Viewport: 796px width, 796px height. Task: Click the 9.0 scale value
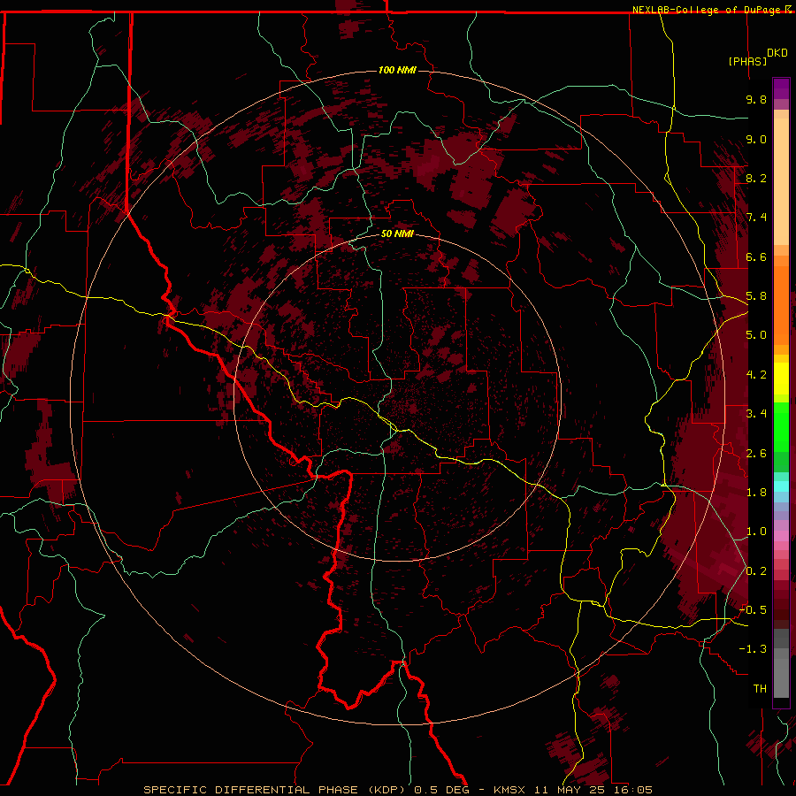[756, 139]
